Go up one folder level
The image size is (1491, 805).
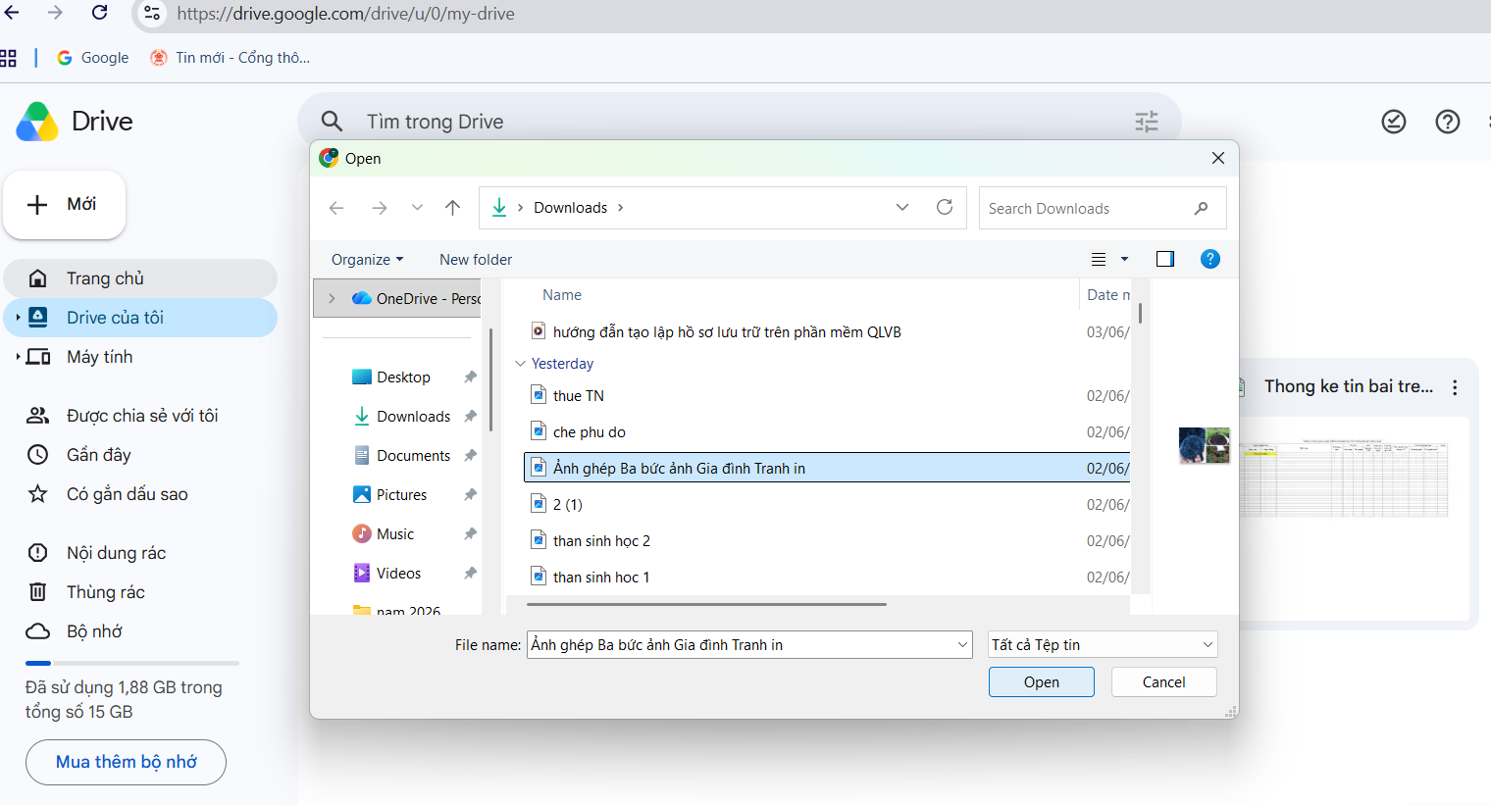click(x=452, y=208)
